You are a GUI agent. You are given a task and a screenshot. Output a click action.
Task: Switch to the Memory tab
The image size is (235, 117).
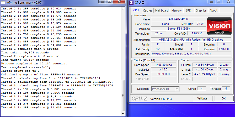177,10
